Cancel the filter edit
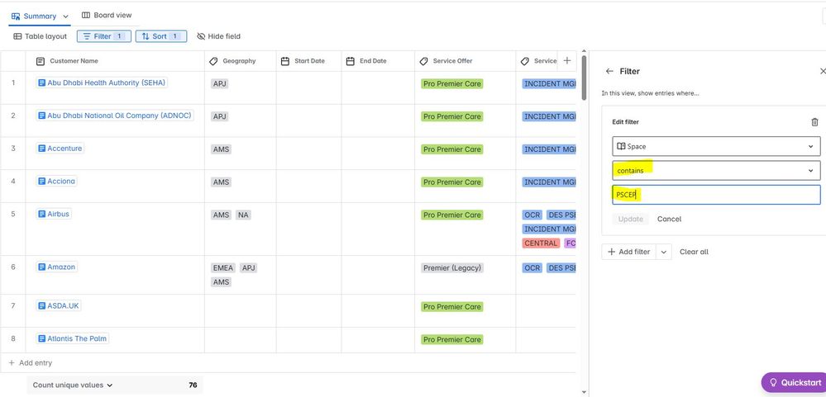826x397 pixels. tap(669, 219)
